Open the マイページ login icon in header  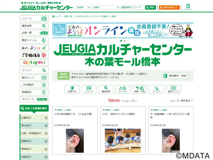(188, 7)
